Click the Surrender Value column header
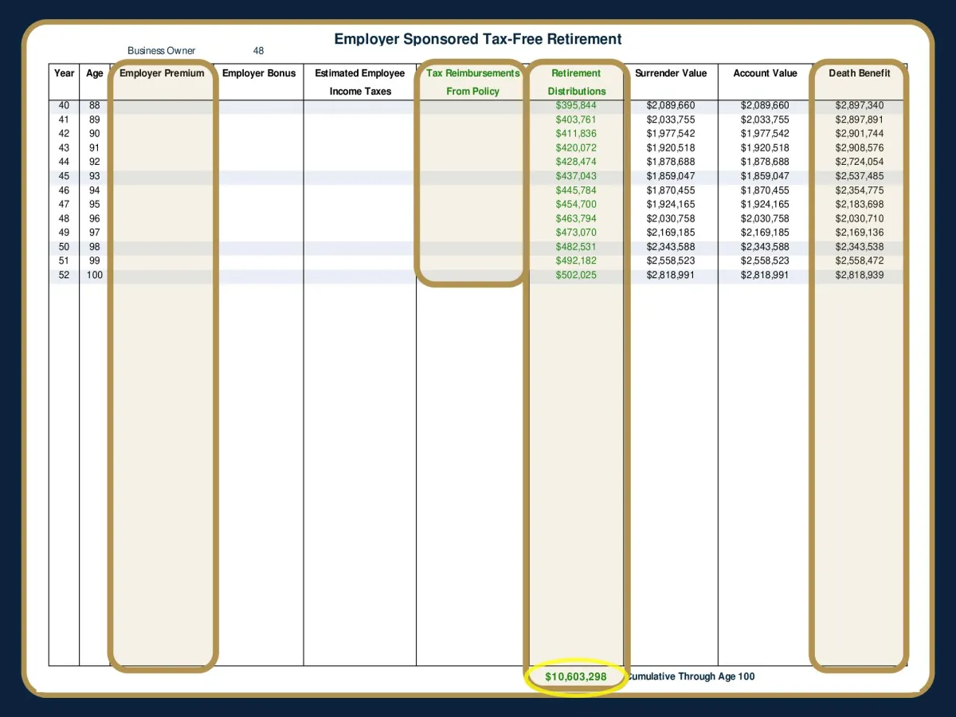The image size is (956, 717). click(x=671, y=73)
